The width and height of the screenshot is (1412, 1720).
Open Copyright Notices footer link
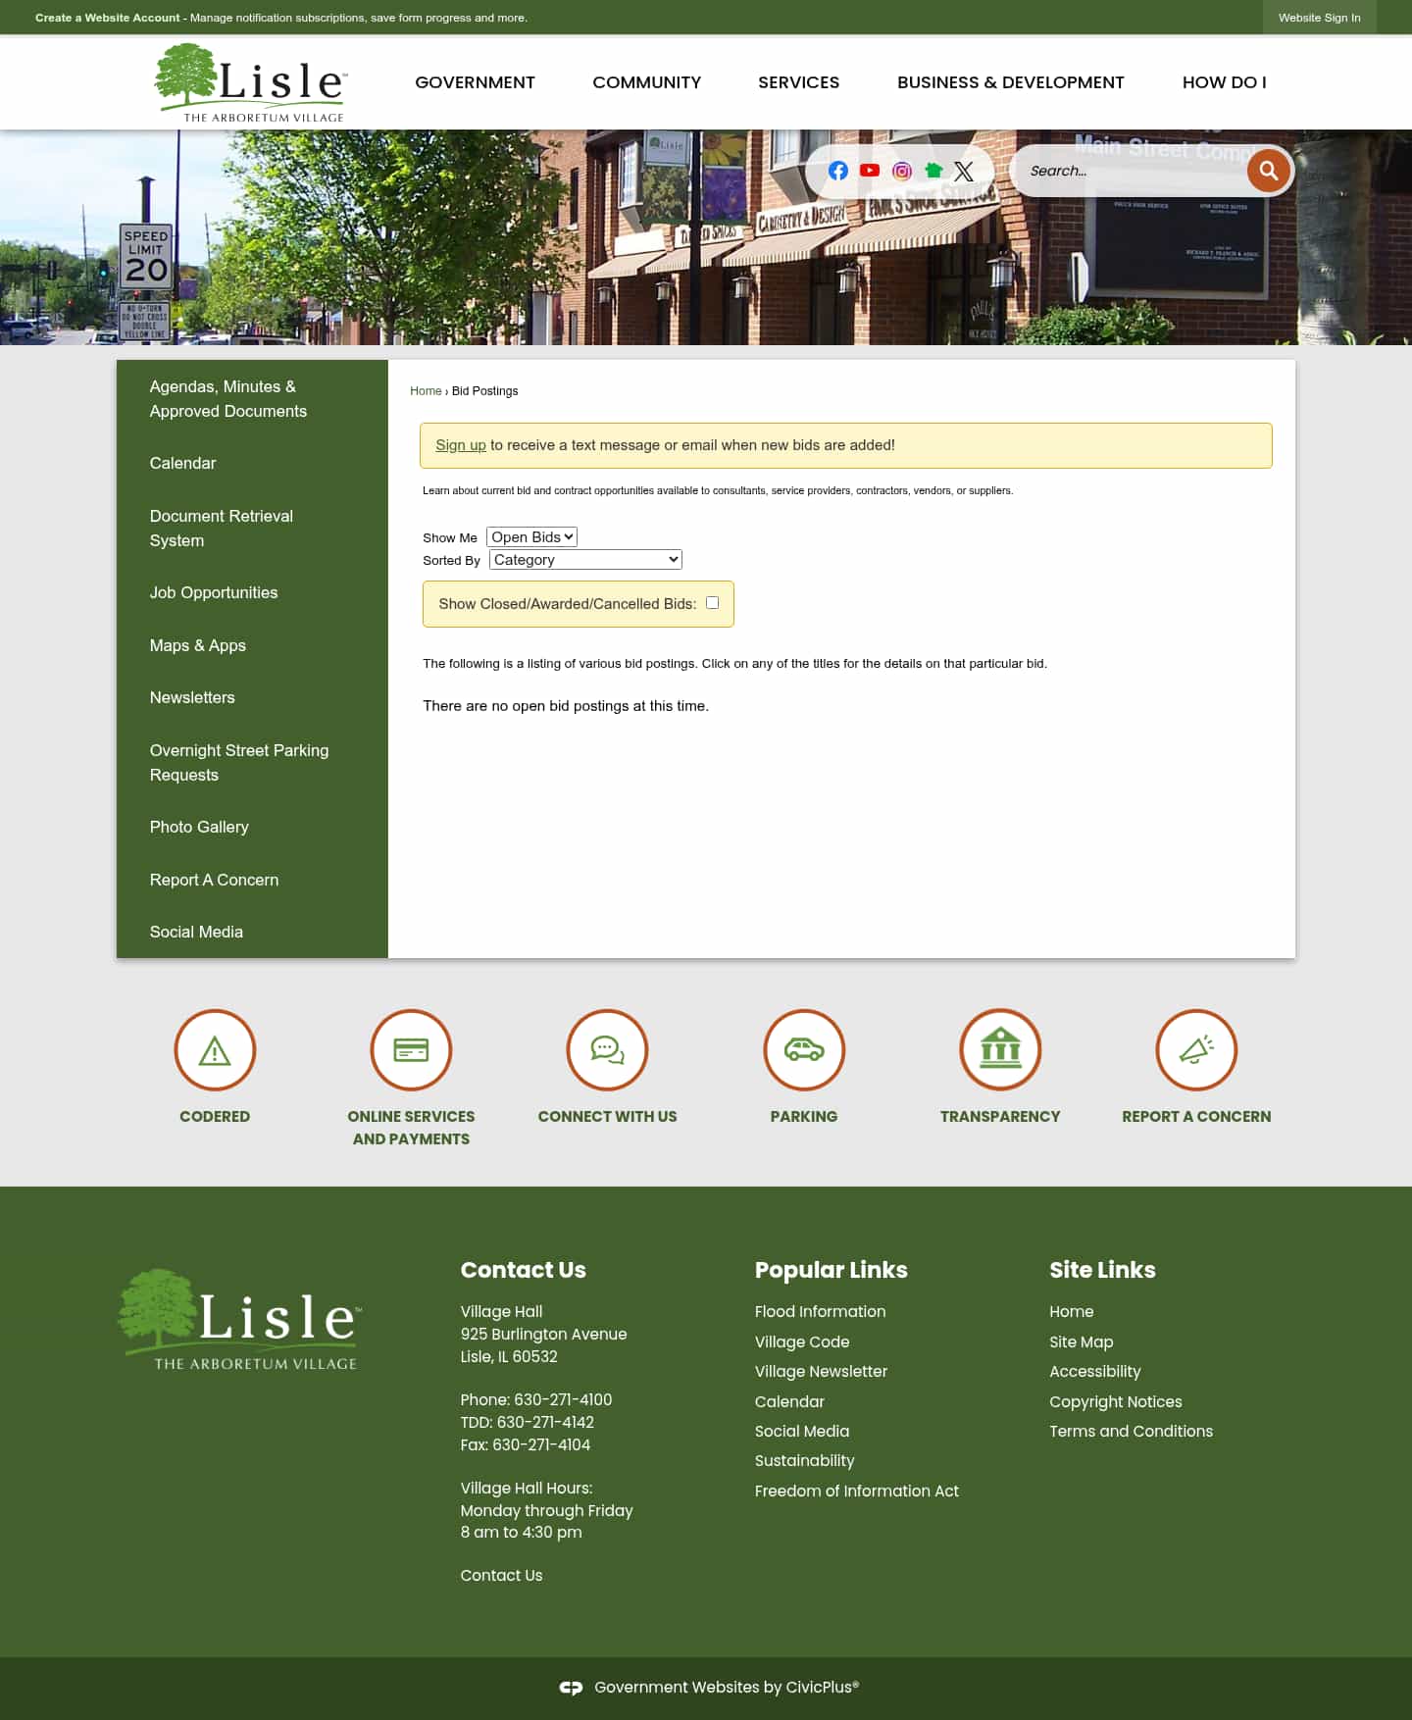(1116, 1401)
